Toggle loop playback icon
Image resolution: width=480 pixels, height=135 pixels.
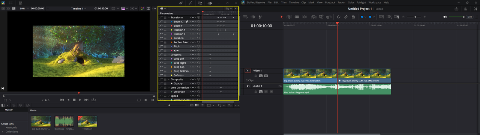click(93, 100)
